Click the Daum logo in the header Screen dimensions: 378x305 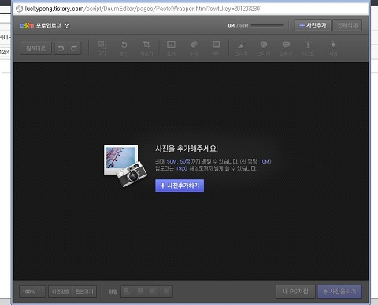click(x=27, y=25)
